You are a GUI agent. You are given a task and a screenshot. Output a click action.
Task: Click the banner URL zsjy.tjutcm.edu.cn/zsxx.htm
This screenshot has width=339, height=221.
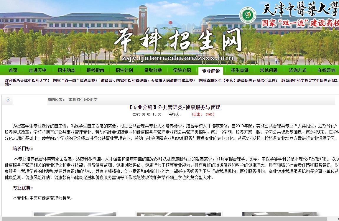click(x=178, y=58)
